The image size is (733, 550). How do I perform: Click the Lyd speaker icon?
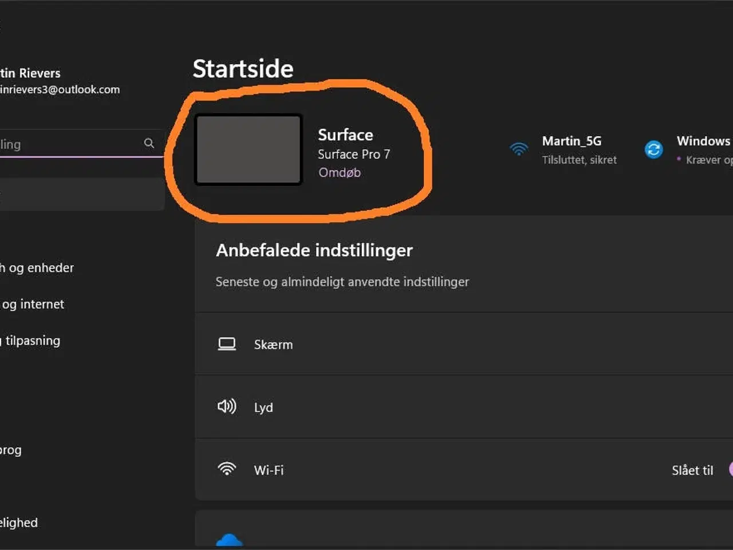(227, 407)
